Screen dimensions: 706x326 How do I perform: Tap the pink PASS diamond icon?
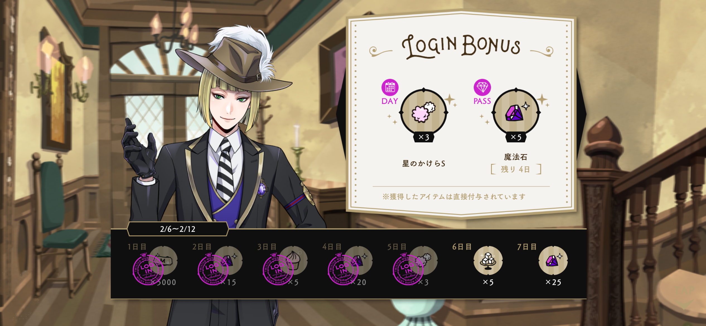coord(482,87)
